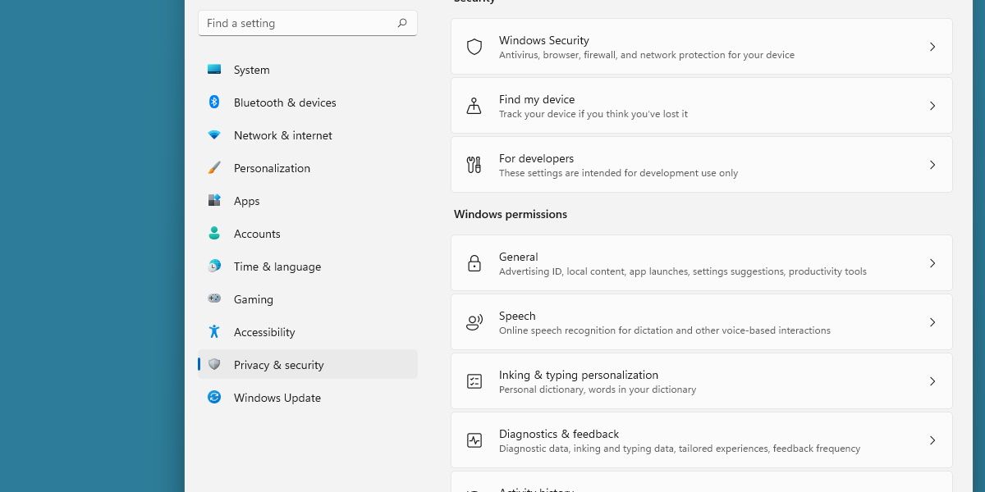This screenshot has width=985, height=492.
Task: Click the Personalization paintbrush icon
Action: (x=214, y=168)
